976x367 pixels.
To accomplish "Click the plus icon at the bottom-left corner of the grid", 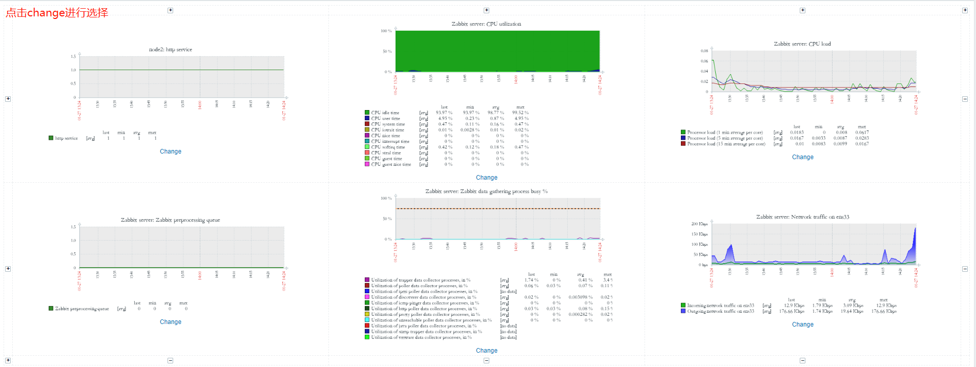I will click(8, 360).
